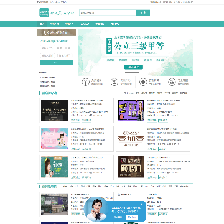Click the gift box circle icon

click(114, 82)
